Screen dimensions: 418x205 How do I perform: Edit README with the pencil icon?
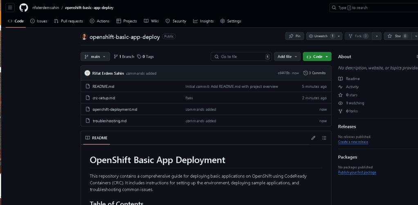[x=313, y=138]
